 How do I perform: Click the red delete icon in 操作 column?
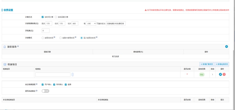(x=224, y=75)
